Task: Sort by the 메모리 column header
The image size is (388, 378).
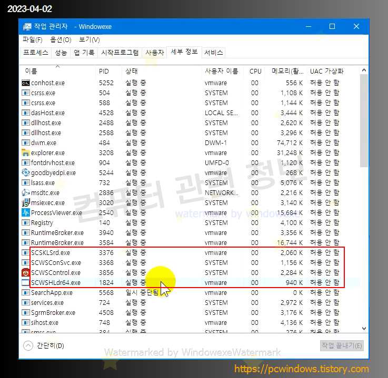Action: (x=286, y=71)
